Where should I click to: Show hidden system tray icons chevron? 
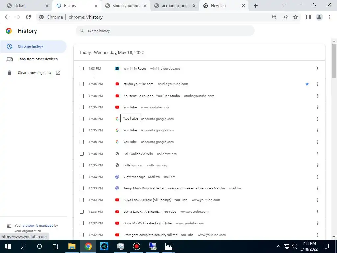[x=278, y=246]
